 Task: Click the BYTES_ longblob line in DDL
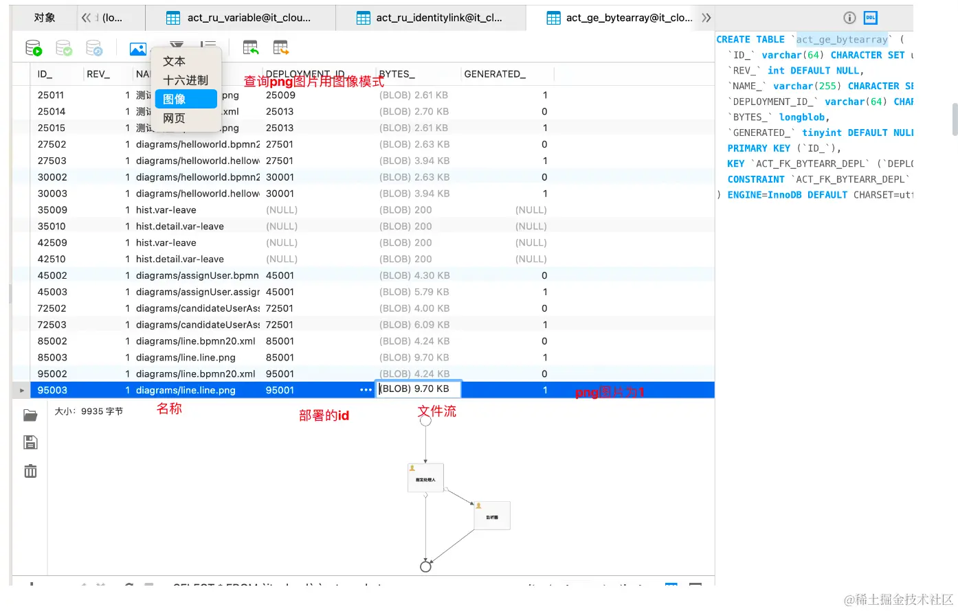pyautogui.click(x=779, y=117)
